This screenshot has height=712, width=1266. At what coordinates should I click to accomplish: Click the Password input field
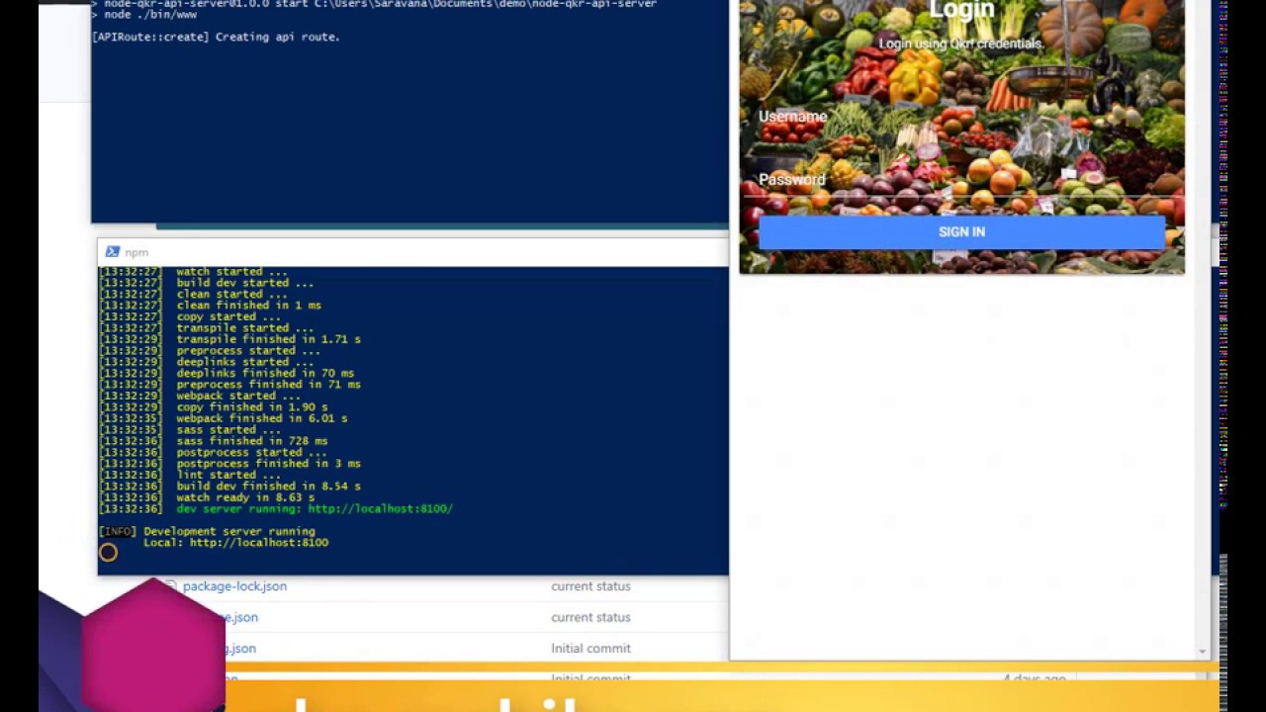961,180
